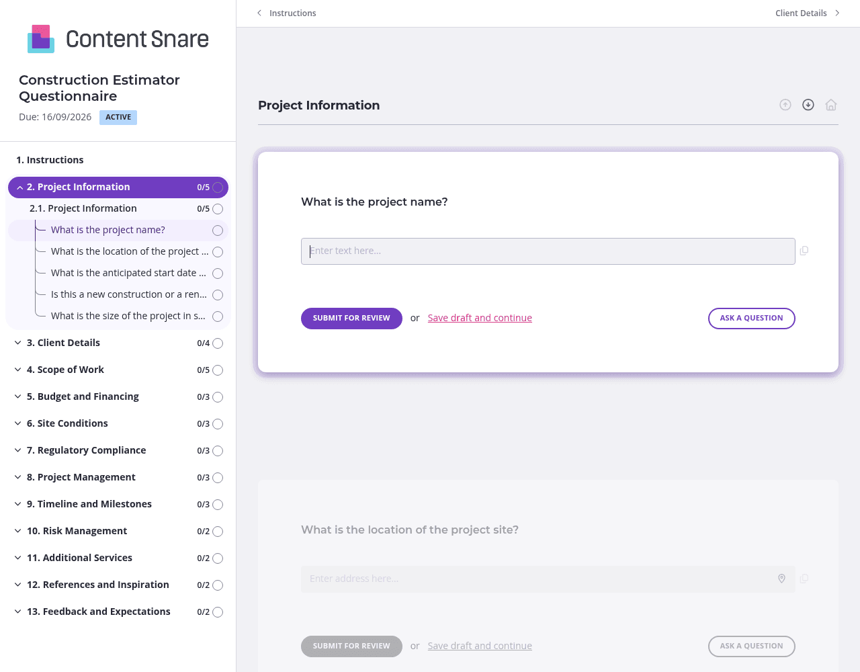Viewport: 860px width, 672px height.
Task: Toggle status circle for 2. Project Information
Action: tap(218, 187)
